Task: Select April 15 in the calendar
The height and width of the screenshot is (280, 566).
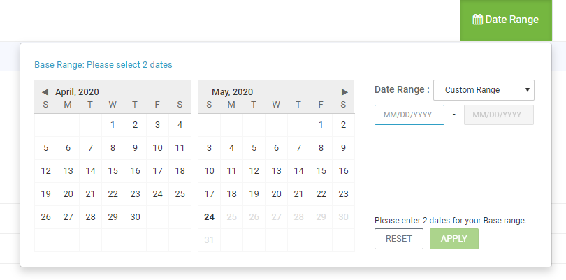Action: pyautogui.click(x=113, y=171)
